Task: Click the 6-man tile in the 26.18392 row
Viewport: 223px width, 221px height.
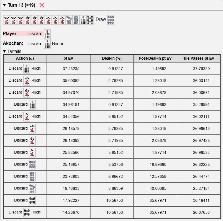Action: [32, 140]
